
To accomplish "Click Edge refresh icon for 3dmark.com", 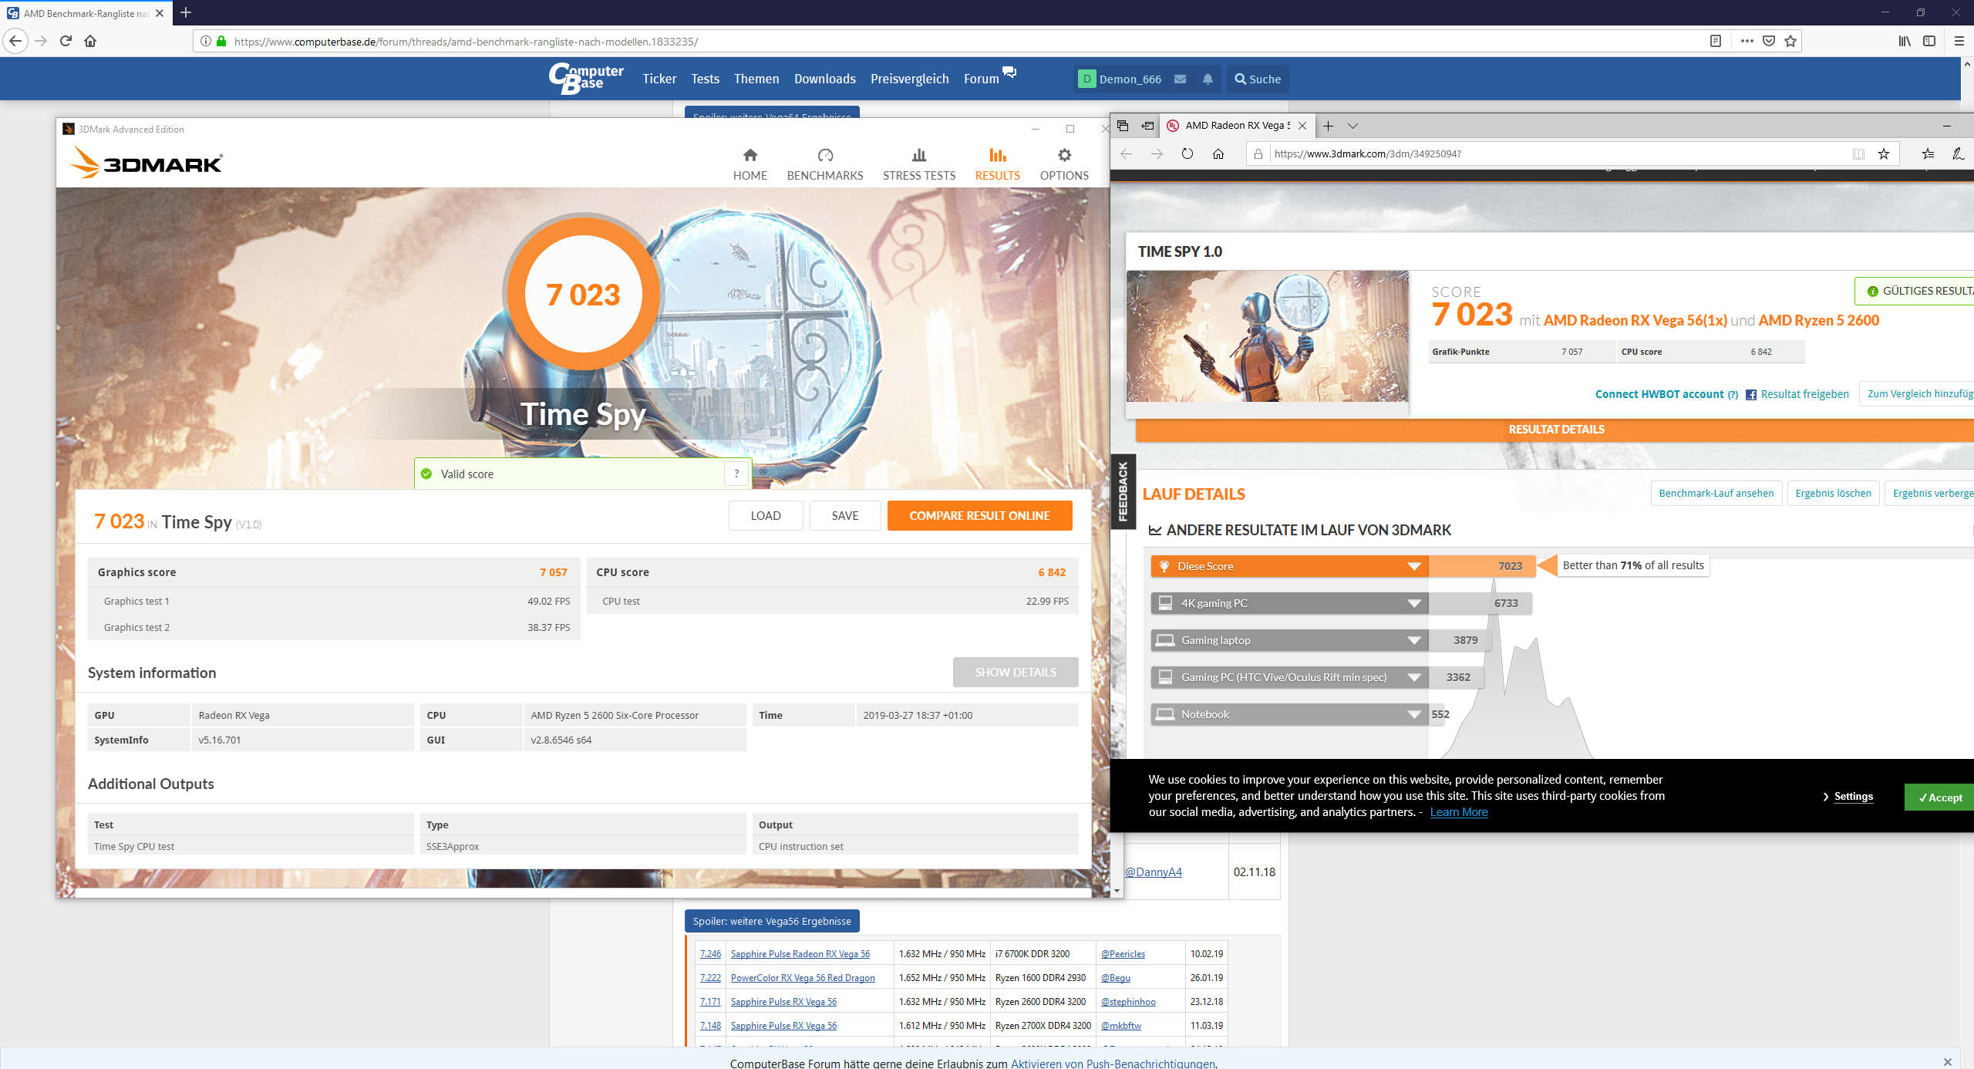I will click(x=1187, y=153).
